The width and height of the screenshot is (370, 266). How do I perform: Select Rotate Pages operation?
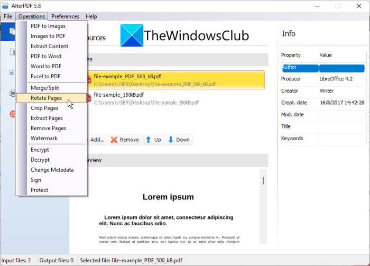[51, 98]
